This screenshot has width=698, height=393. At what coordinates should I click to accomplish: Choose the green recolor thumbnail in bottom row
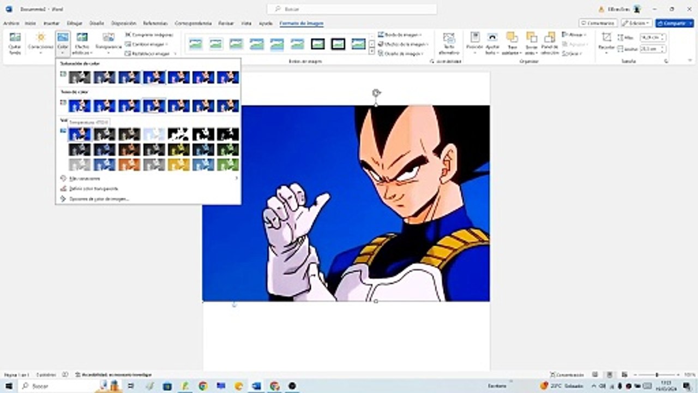tap(228, 164)
